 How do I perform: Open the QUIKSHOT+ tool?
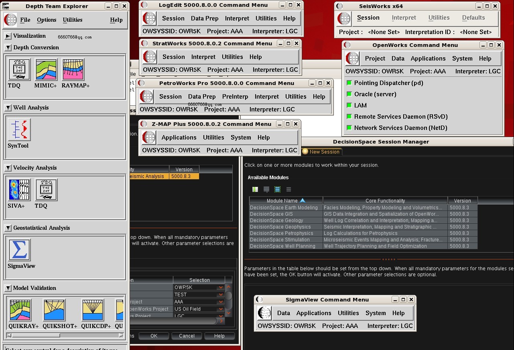(x=54, y=310)
